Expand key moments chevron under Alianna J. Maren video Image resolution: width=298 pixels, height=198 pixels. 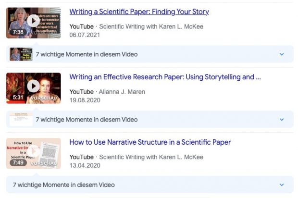(x=282, y=120)
